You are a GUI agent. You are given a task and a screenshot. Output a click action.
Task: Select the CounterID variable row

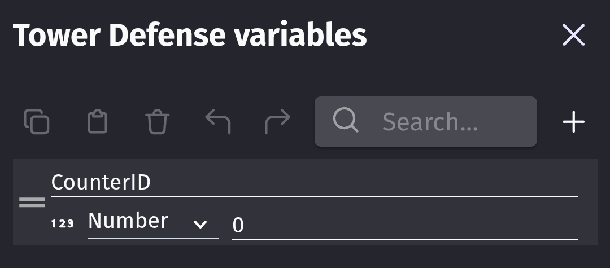pos(587,203)
